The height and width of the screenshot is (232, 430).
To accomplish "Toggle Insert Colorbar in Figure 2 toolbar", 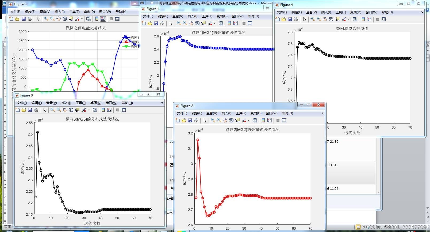I will tap(263, 120).
